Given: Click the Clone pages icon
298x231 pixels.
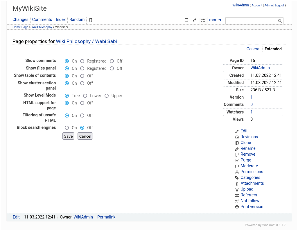Looking at the screenshot, I should [237, 143].
